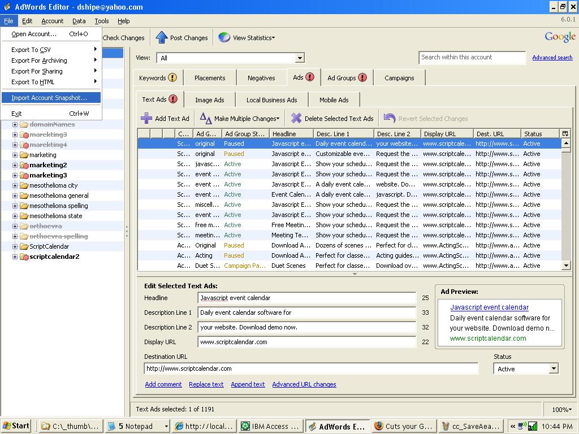
Task: Switch to IBM Access taskbar window
Action: click(270, 426)
